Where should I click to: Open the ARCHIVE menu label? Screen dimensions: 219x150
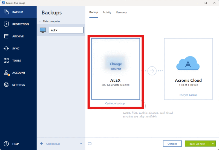click(x=18, y=36)
